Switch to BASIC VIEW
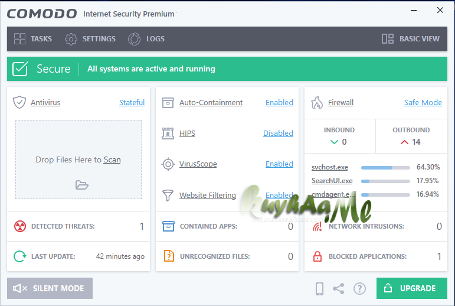This screenshot has height=306, width=455. click(x=411, y=38)
